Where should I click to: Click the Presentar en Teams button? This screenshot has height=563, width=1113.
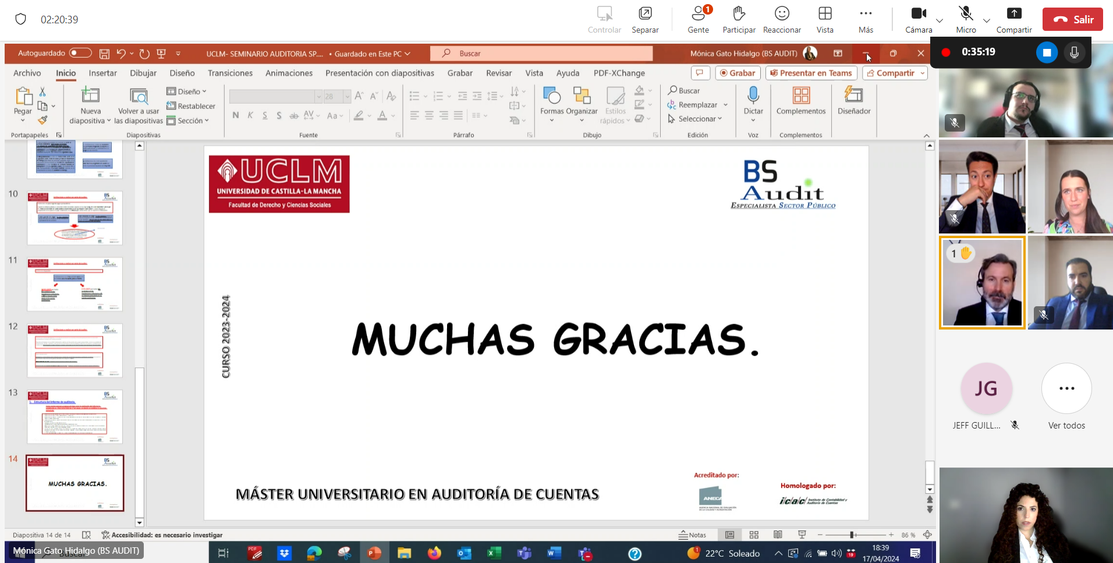[x=811, y=73]
